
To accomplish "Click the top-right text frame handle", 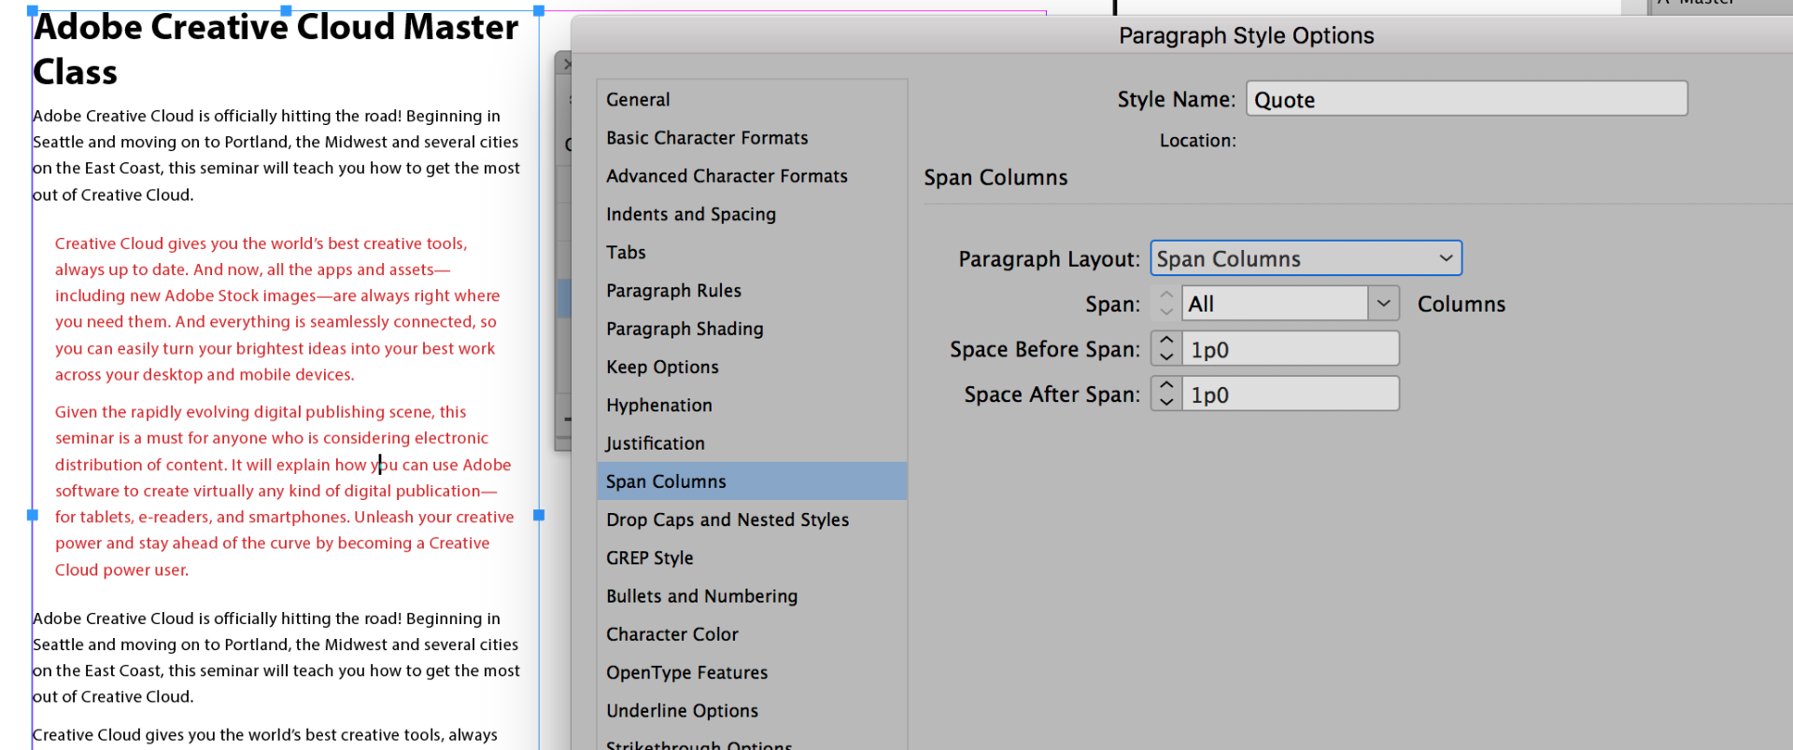I will tap(539, 11).
